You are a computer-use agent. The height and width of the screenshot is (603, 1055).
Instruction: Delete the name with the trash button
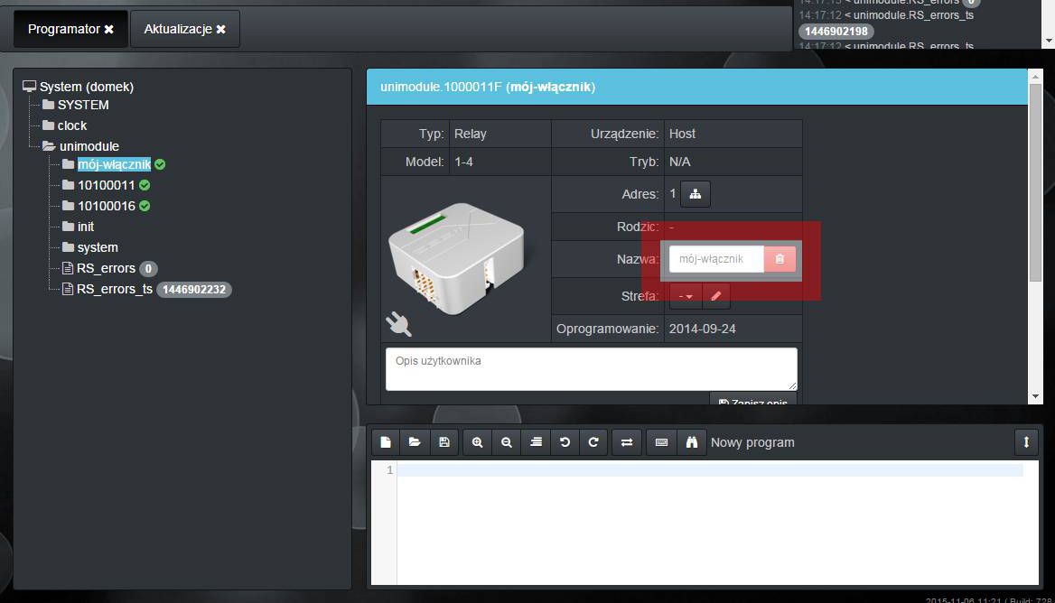click(780, 259)
